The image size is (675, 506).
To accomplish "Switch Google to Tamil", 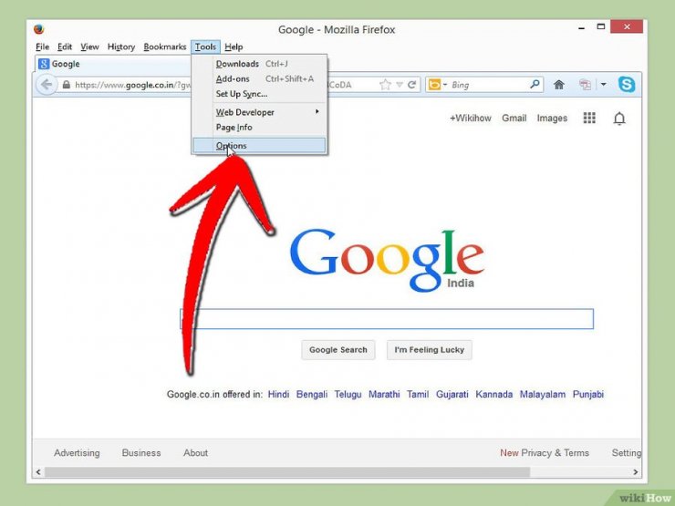I will click(418, 394).
